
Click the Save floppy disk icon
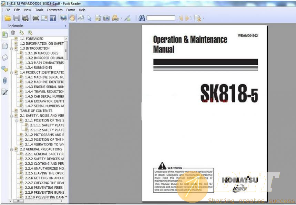pos(17,18)
